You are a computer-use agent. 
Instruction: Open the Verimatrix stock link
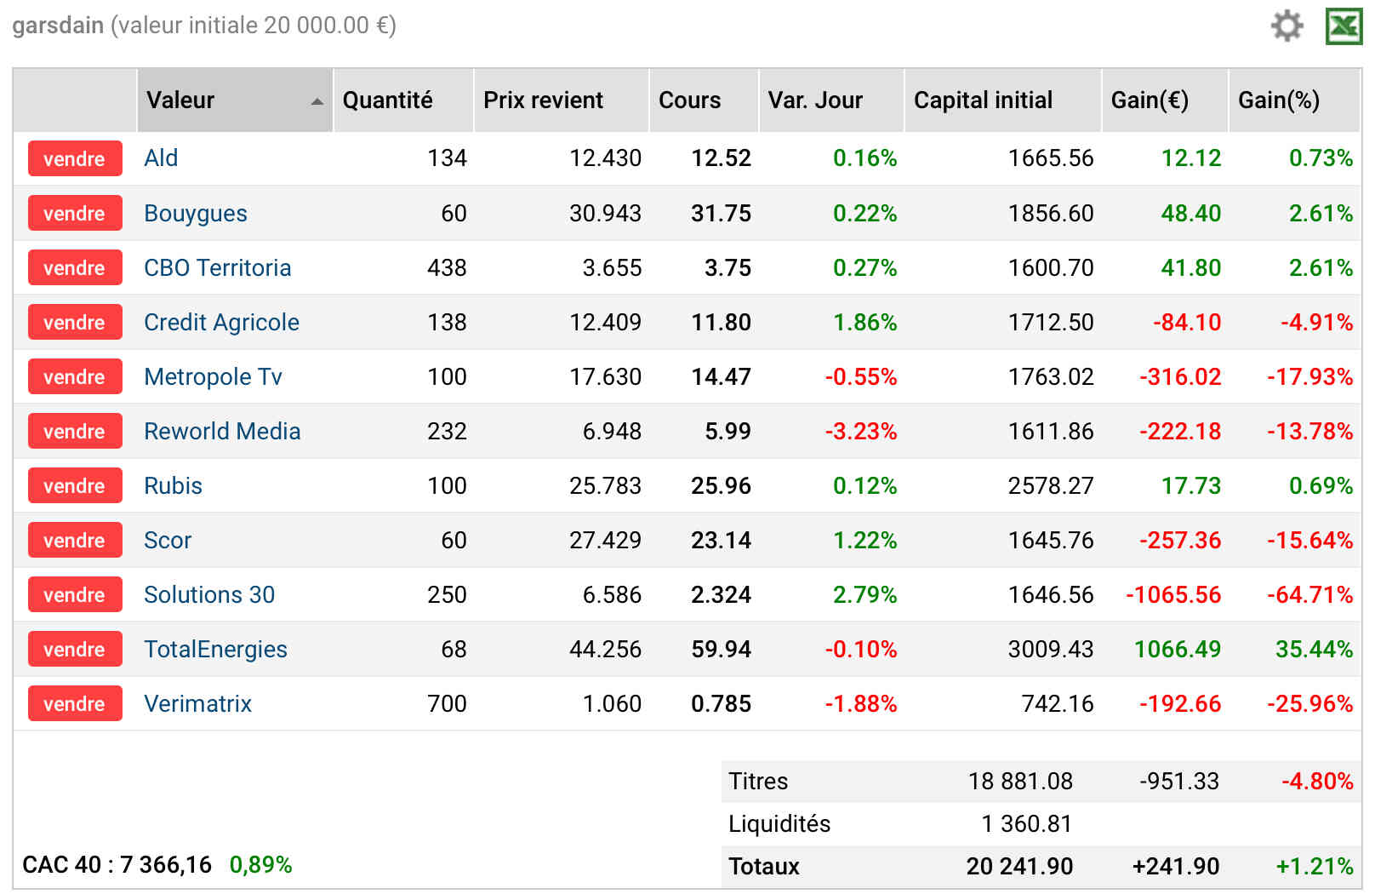198,703
